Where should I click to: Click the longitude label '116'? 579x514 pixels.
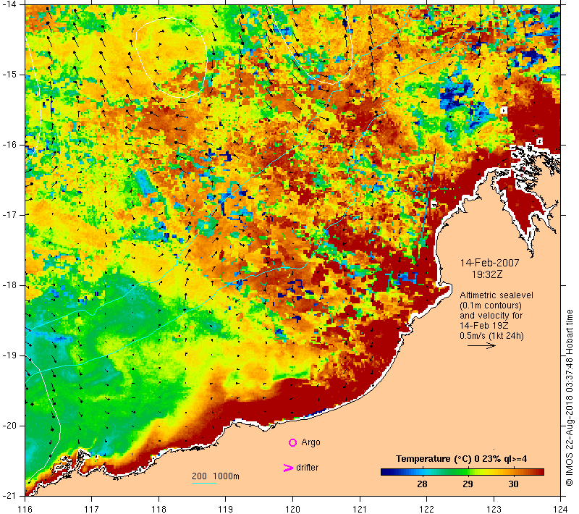click(x=25, y=509)
